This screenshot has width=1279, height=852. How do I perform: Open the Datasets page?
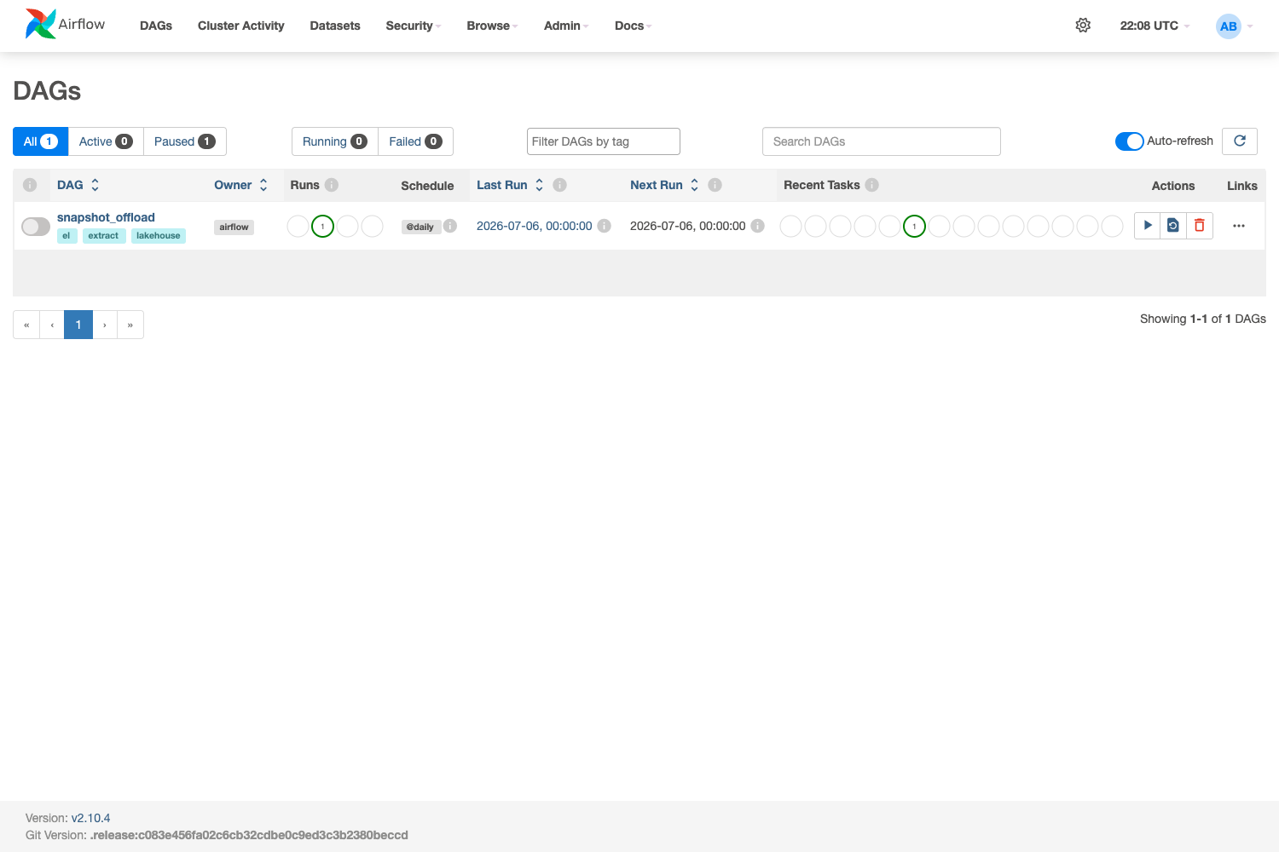pyautogui.click(x=335, y=26)
